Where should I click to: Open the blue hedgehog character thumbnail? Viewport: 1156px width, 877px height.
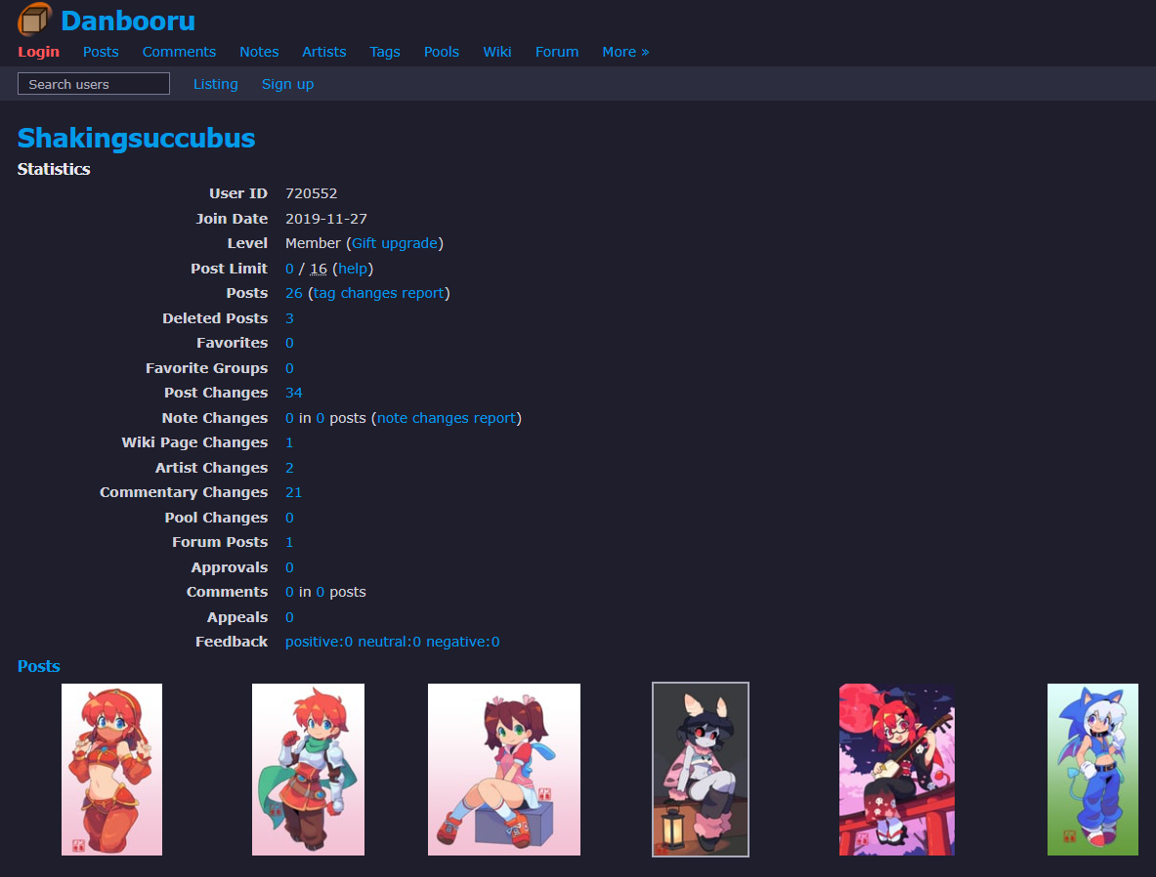(1092, 770)
